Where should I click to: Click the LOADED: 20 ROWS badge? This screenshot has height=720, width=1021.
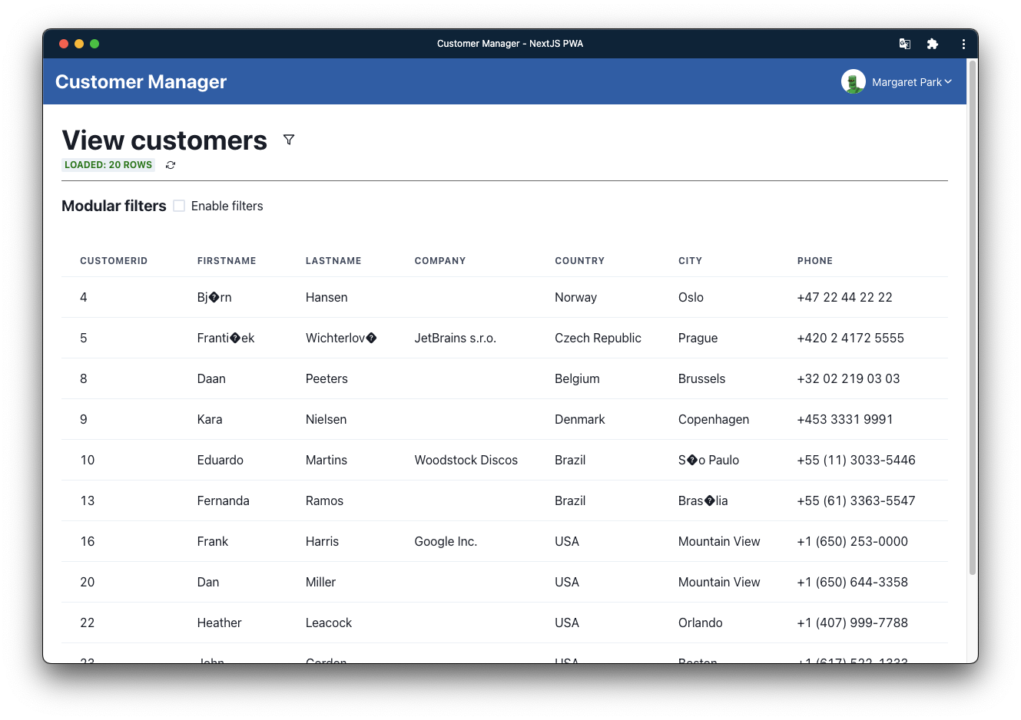coord(108,165)
